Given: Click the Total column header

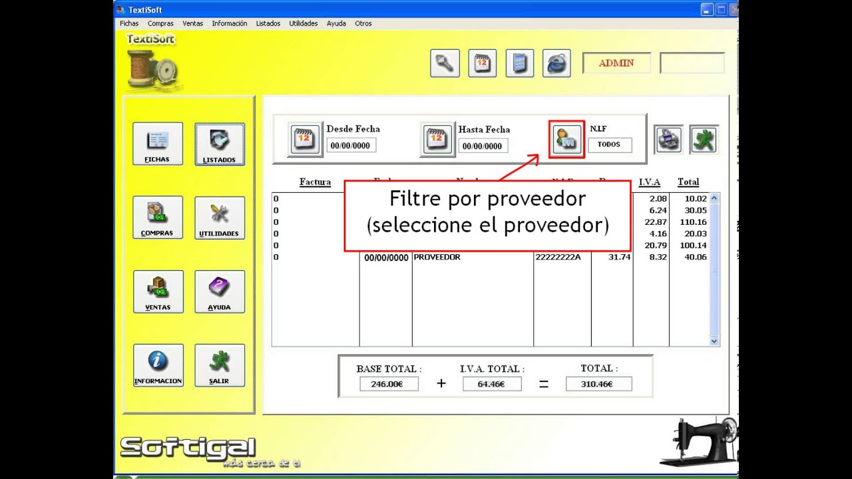Looking at the screenshot, I should coord(688,182).
